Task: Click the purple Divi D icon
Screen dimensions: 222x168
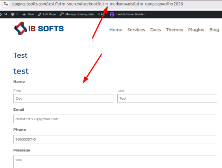Action: coord(112,14)
